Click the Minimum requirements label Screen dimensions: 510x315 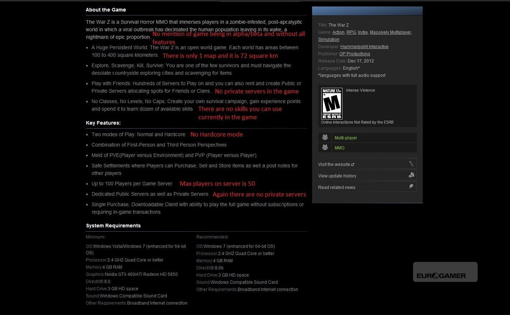(96, 237)
